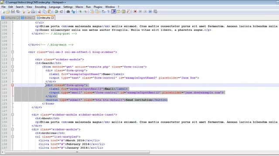The height and width of the screenshot is (156, 279).
Task: Open the Document Map panel icon
Action: [123, 12]
